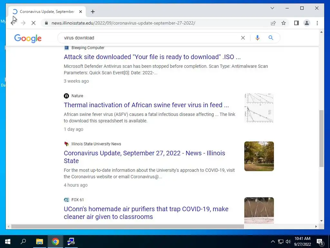Click the Illinois State University News label
The width and height of the screenshot is (330, 248).
(96, 144)
